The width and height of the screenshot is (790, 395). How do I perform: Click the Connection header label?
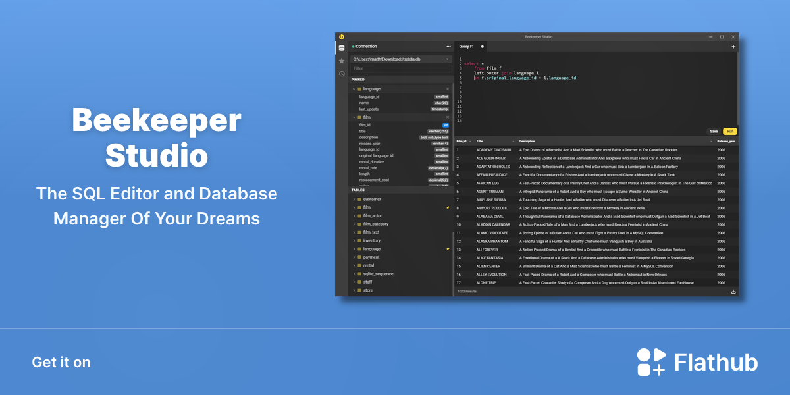(366, 47)
